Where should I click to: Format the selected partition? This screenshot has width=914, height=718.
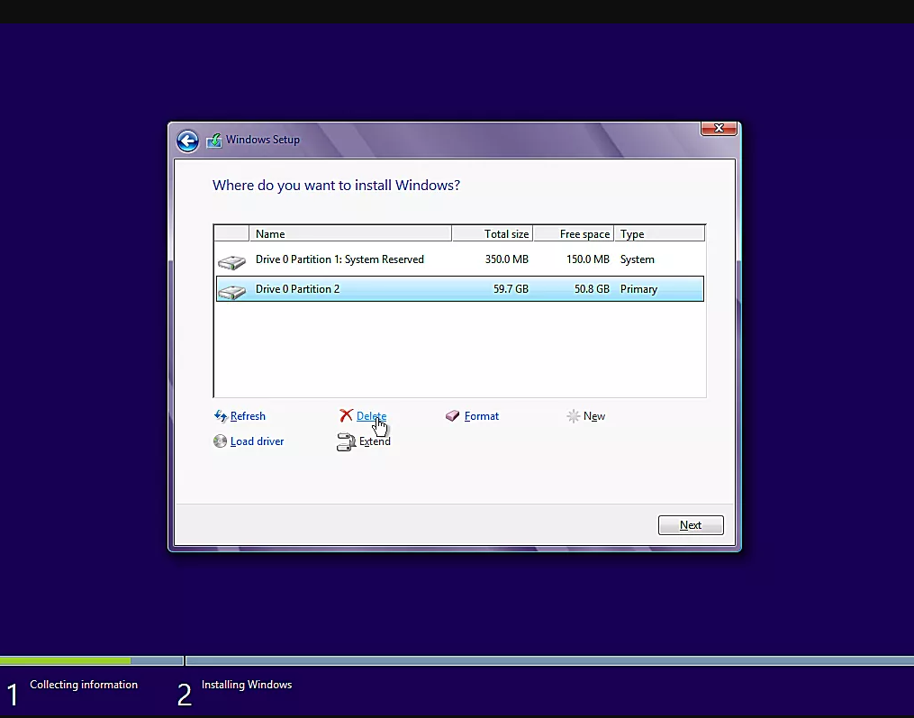[482, 416]
